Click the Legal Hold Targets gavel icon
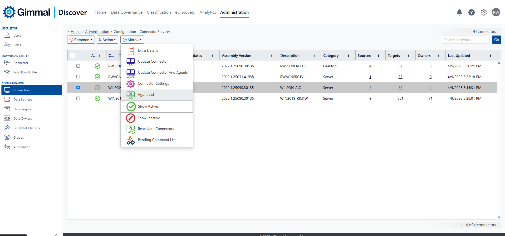Screen dimensions: 505x236 7,128
